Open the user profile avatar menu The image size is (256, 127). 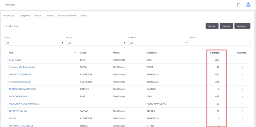[x=248, y=5]
